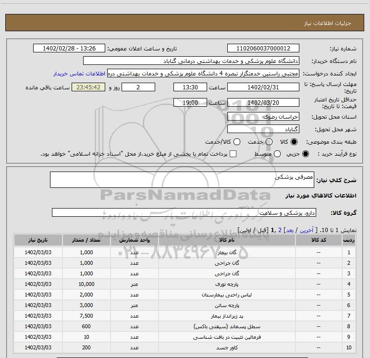Click quantity 2,000 in لباس راحتی row

coord(86,295)
